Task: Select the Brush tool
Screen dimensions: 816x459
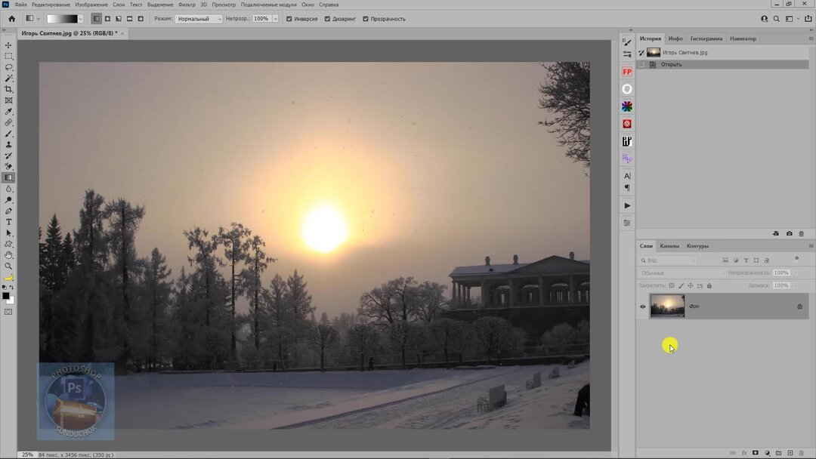Action: [x=8, y=134]
